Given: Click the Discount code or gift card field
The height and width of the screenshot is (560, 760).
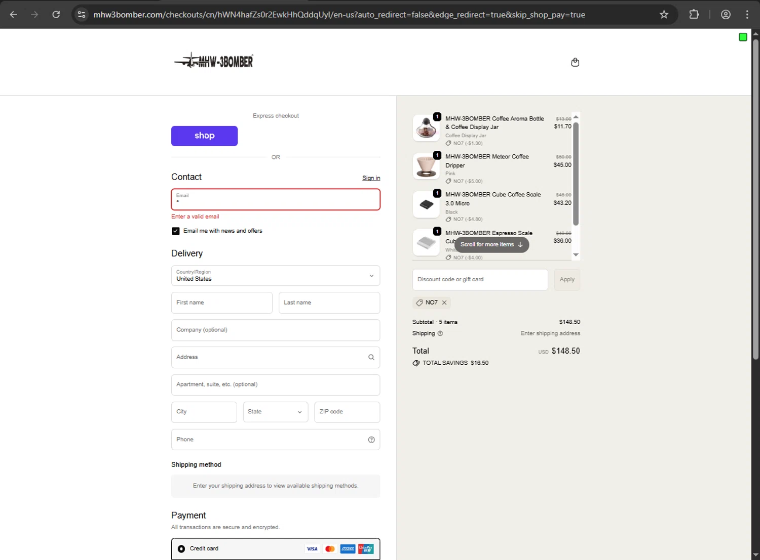Looking at the screenshot, I should point(480,280).
